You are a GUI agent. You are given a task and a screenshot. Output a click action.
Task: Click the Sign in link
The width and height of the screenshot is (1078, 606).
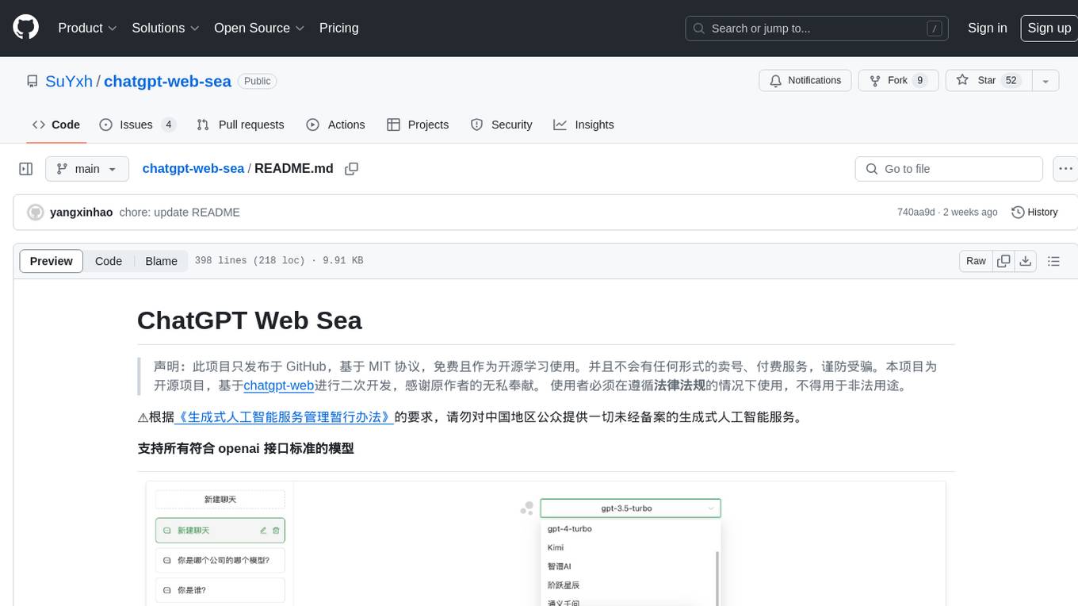tap(987, 28)
